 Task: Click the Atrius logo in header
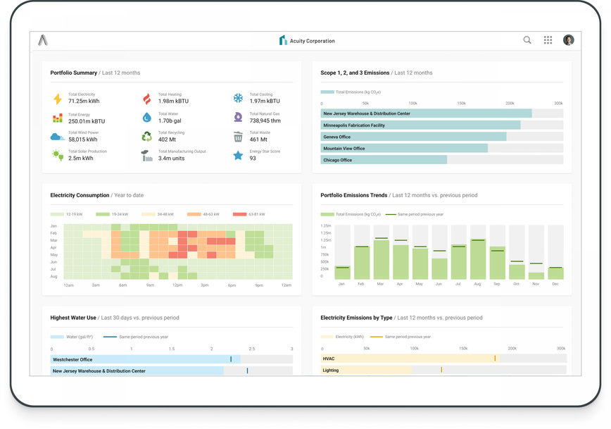coord(43,40)
